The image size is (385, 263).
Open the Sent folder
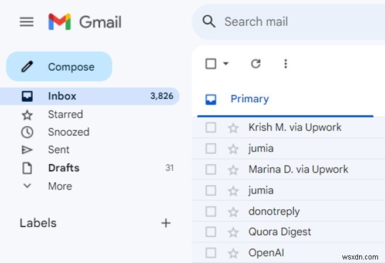click(90, 150)
